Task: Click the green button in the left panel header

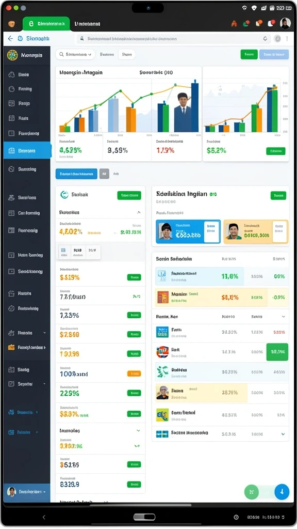Action: coord(129,195)
